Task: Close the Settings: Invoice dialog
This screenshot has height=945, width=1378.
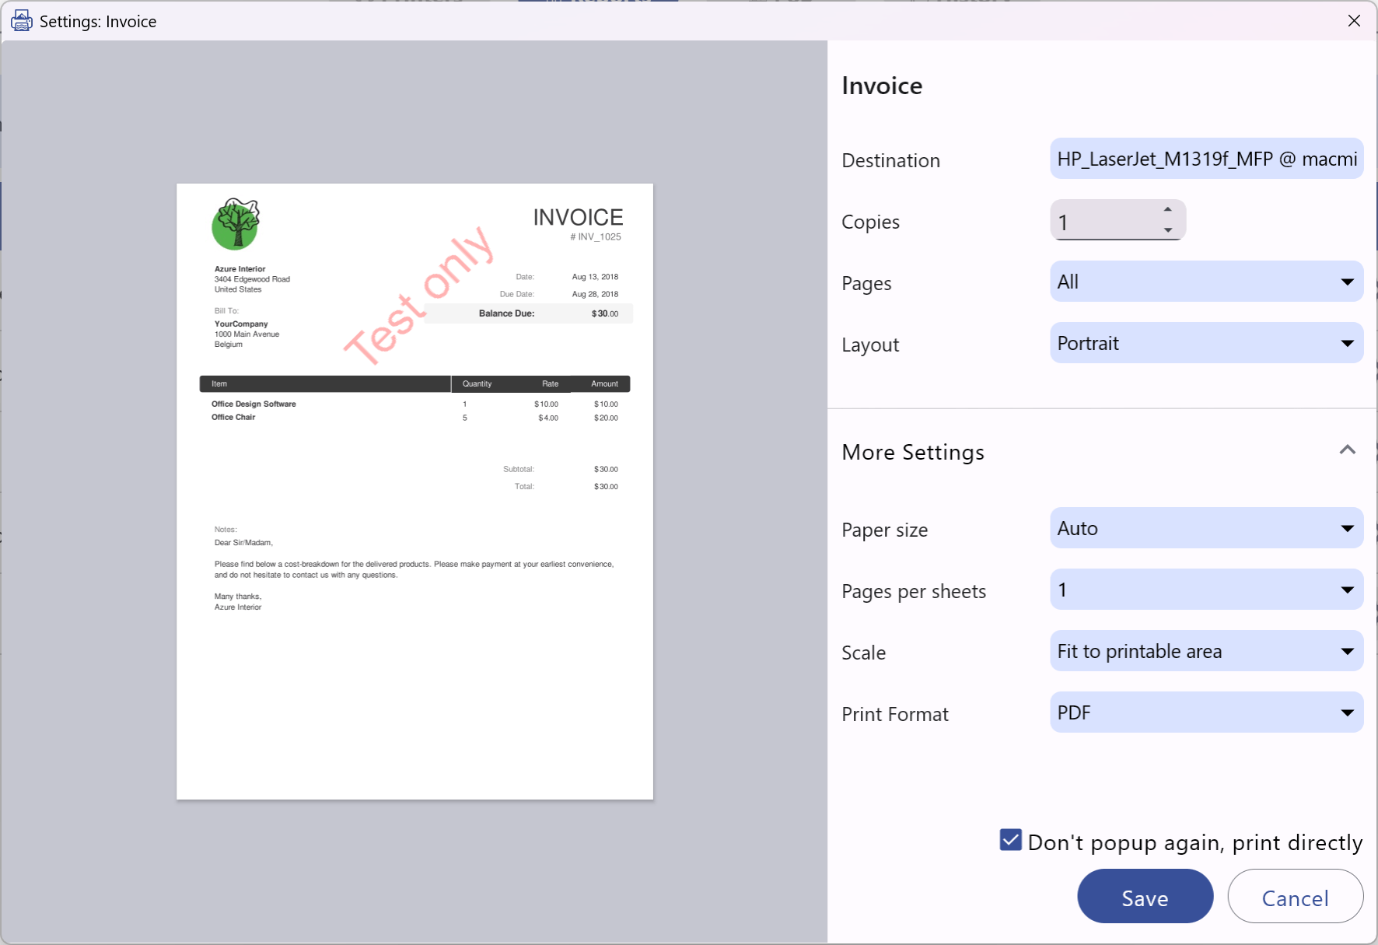Action: point(1355,20)
